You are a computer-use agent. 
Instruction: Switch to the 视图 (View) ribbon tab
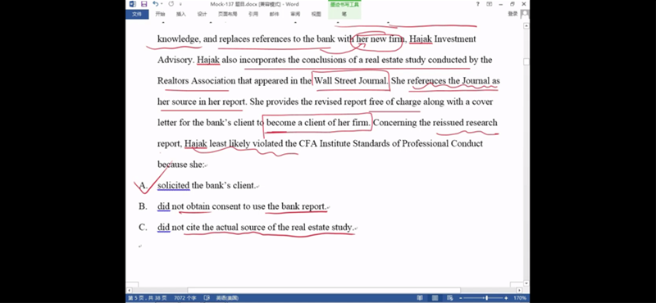317,14
